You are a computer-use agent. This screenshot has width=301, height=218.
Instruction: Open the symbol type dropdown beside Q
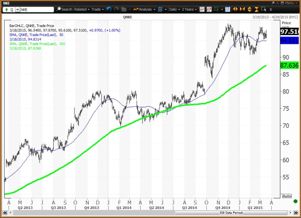click(18, 9)
